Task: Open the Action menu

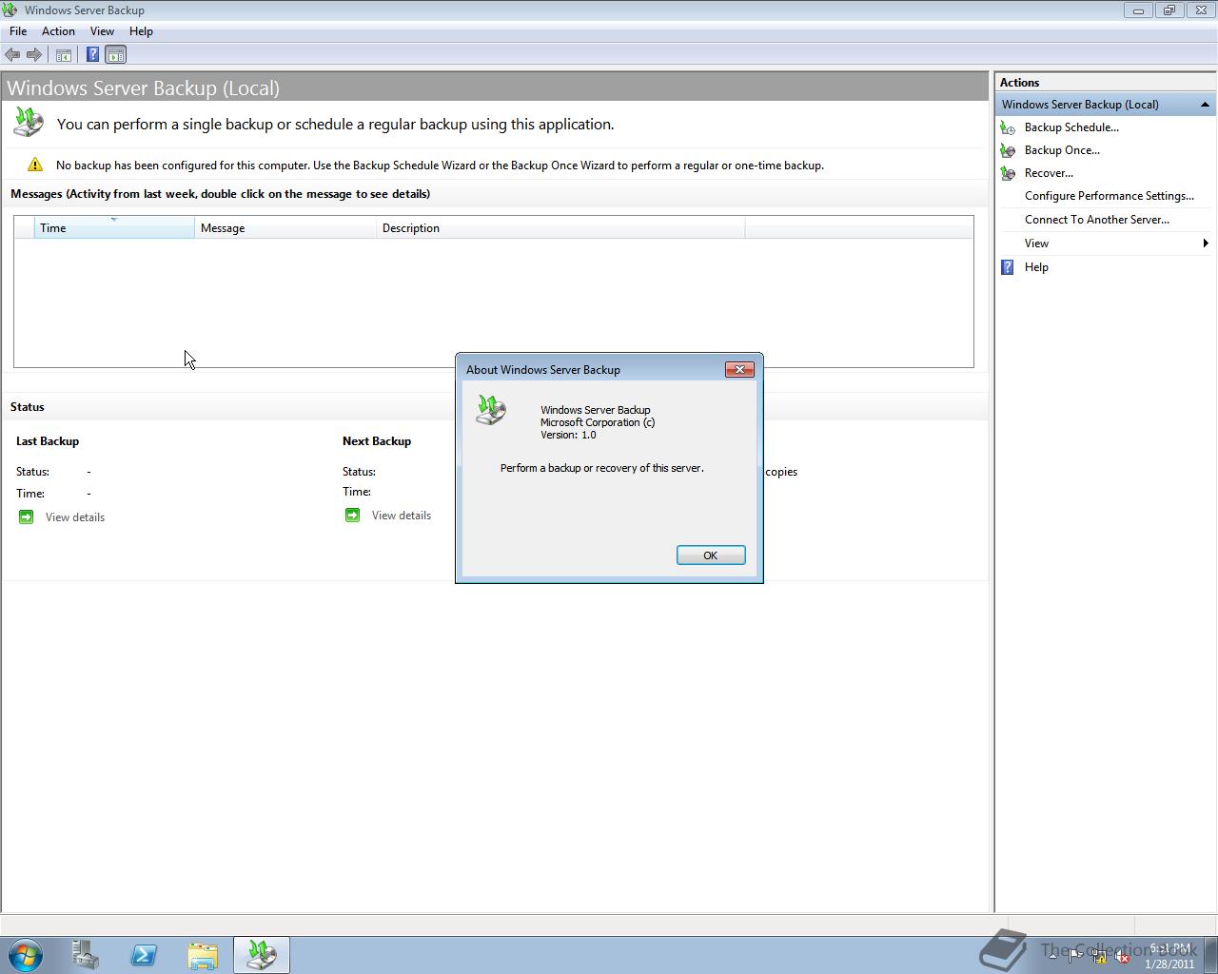Action: click(x=58, y=31)
